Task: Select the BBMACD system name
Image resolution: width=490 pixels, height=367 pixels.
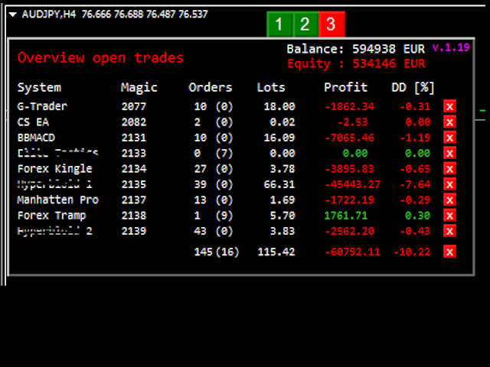Action: [x=36, y=138]
